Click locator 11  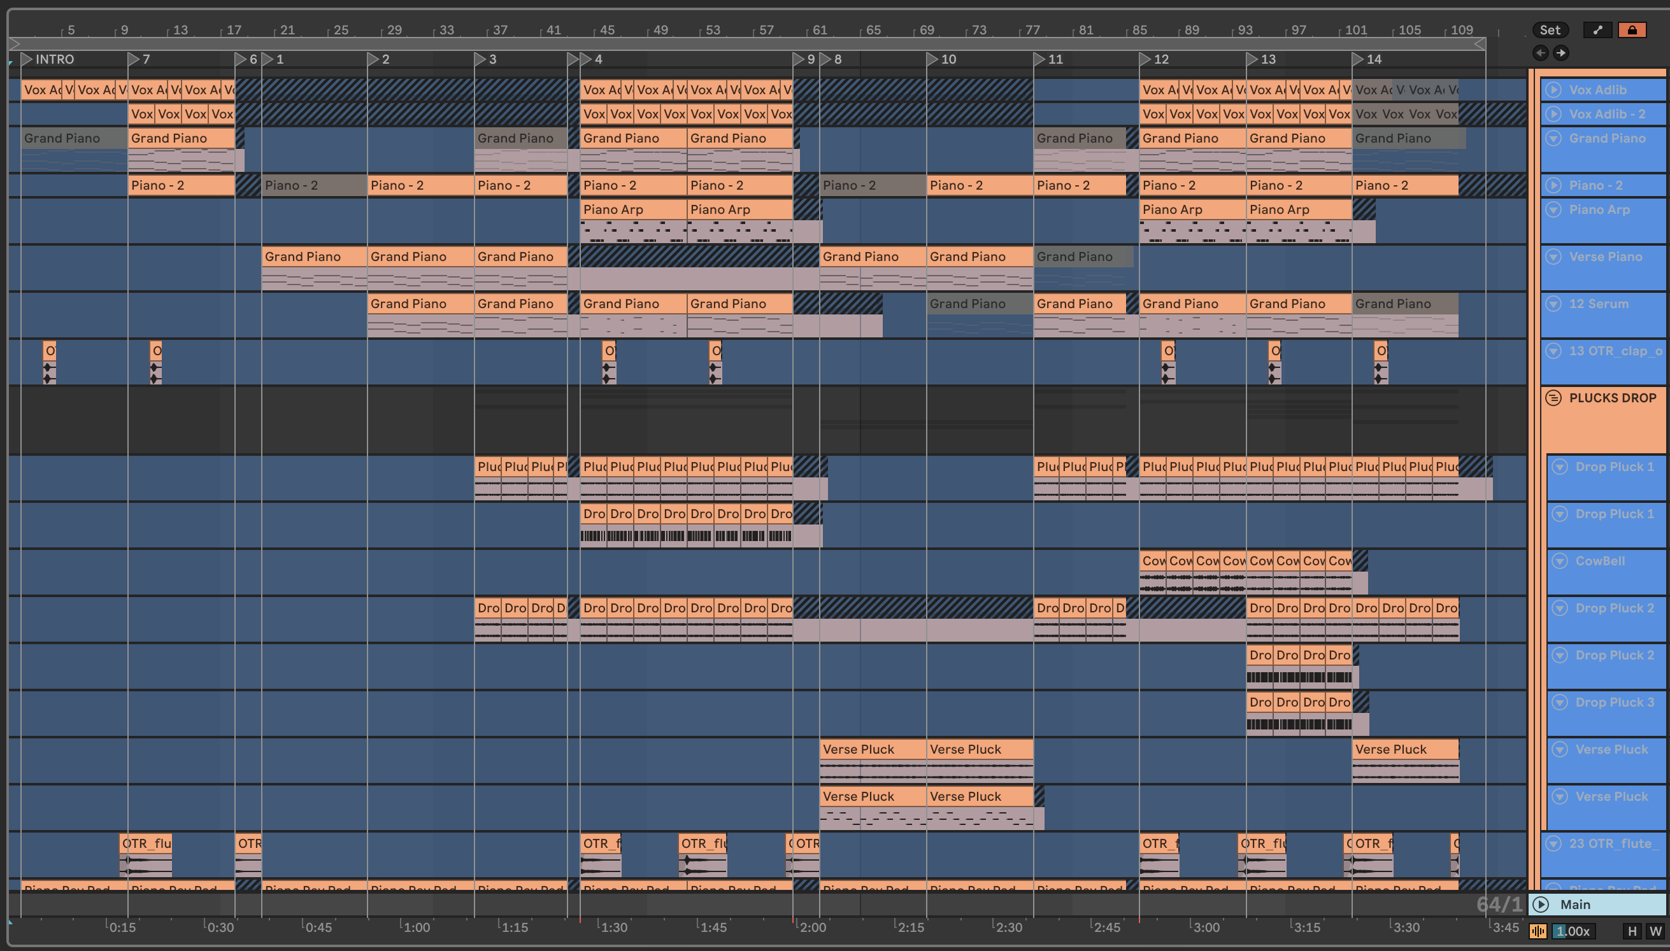[1048, 59]
